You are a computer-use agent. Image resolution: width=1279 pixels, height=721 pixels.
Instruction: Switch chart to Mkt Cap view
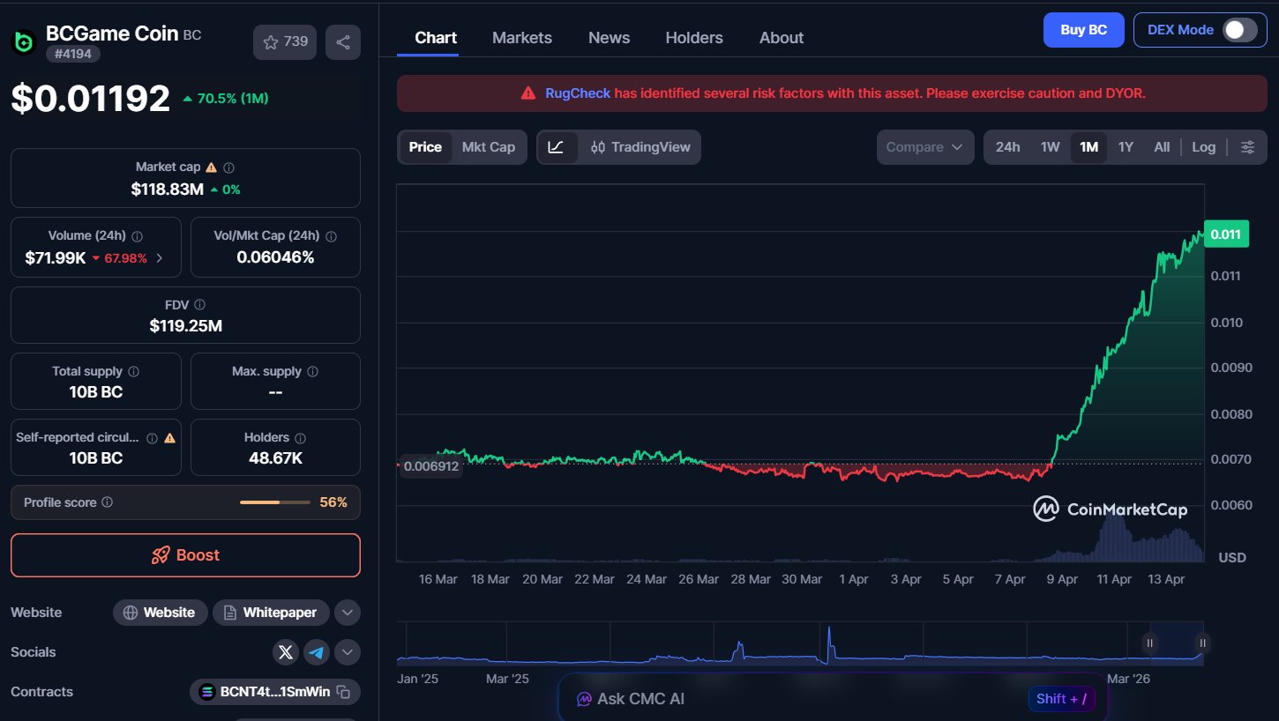[488, 147]
